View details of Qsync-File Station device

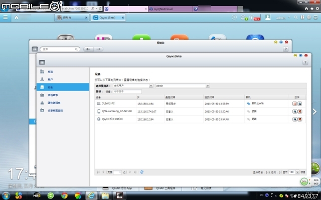coord(294,119)
